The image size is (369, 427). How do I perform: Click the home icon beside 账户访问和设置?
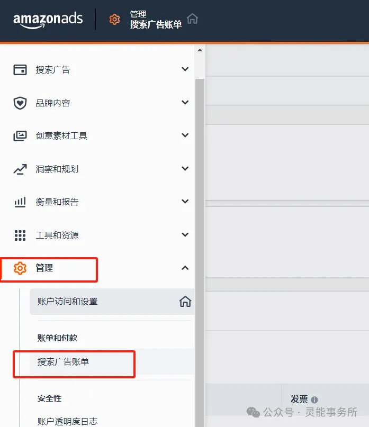click(x=185, y=302)
